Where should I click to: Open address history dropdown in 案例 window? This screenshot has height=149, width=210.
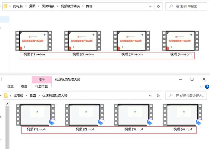coord(150,6)
